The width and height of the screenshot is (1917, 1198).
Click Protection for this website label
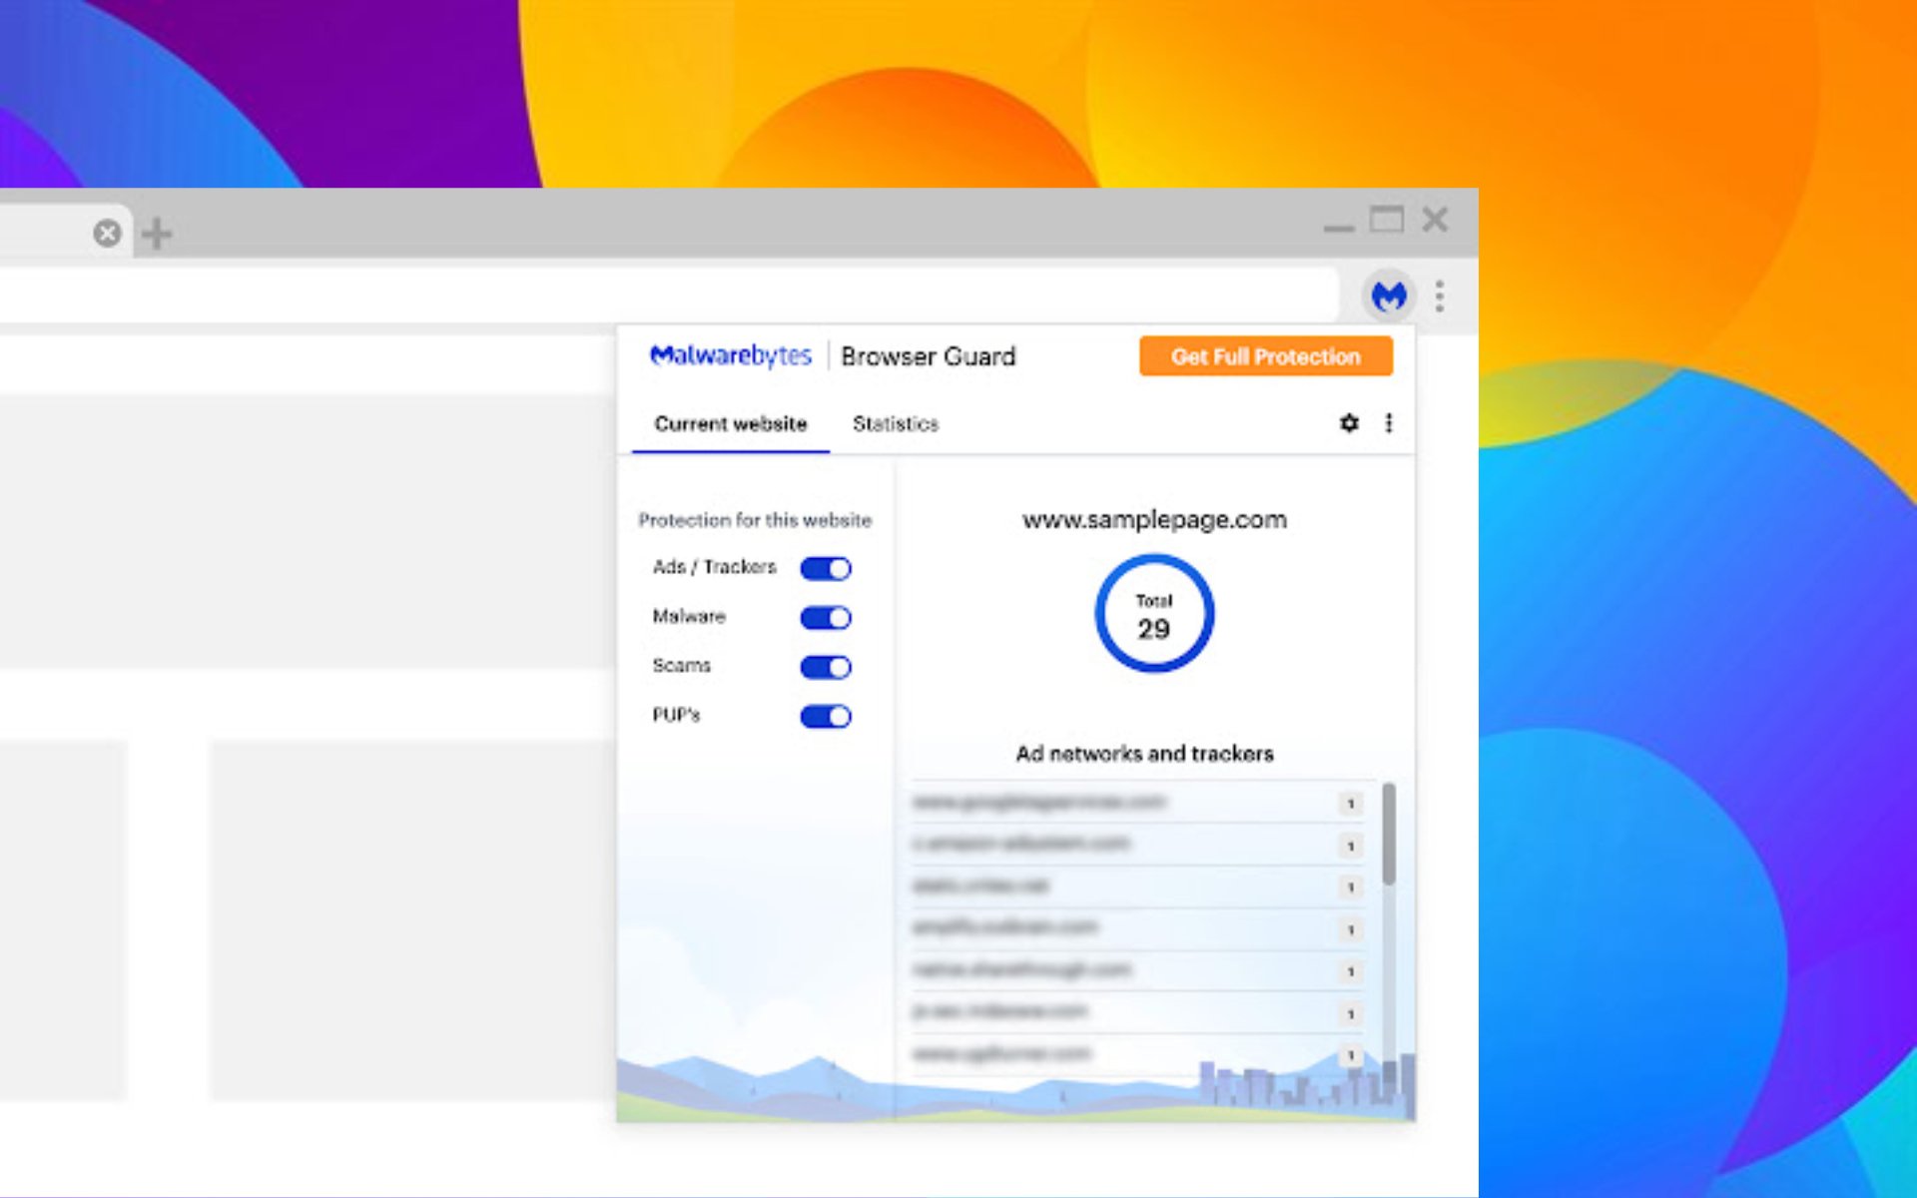[x=755, y=520]
